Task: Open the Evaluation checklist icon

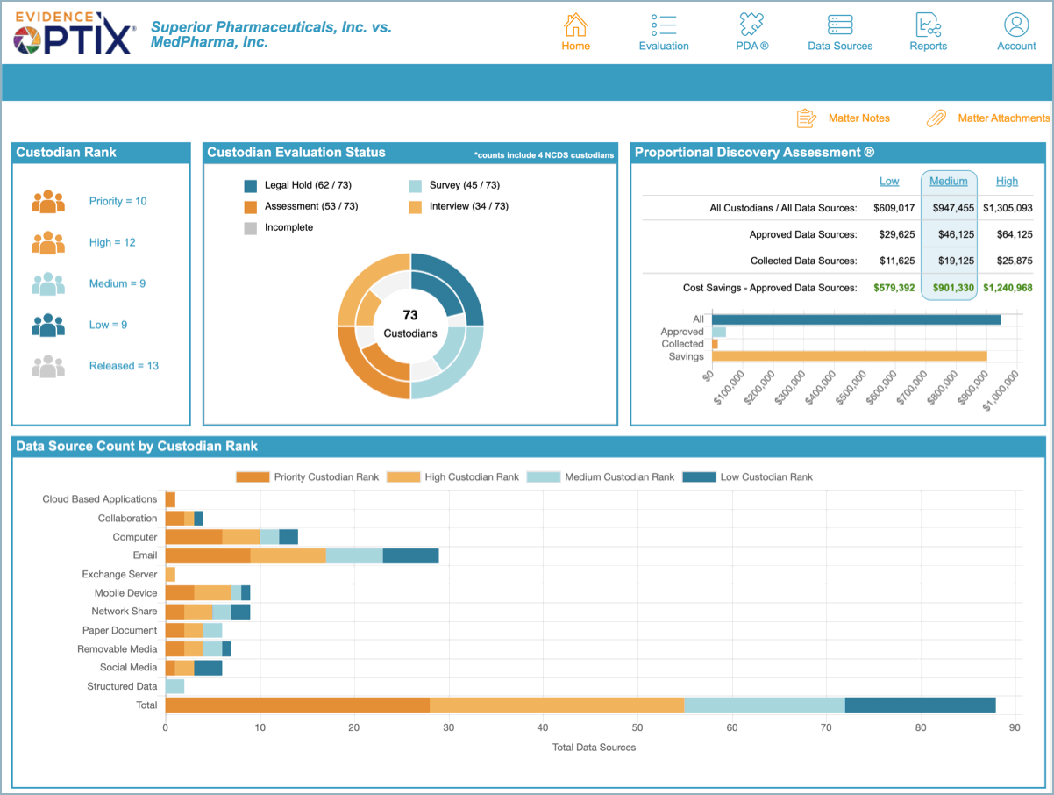Action: click(x=664, y=24)
